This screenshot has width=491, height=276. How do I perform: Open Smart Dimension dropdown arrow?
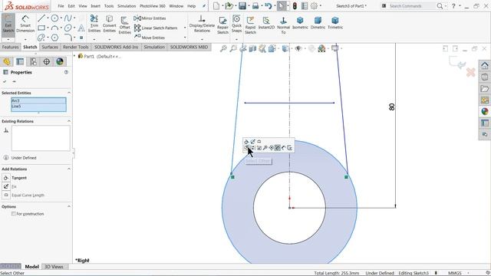25,39
